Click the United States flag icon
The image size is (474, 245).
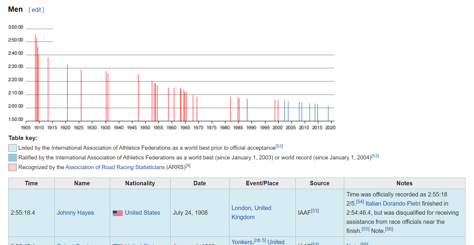tap(118, 213)
